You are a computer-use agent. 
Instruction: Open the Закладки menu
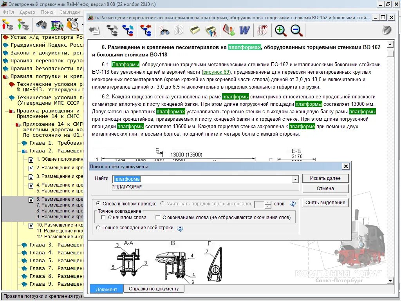point(70,12)
